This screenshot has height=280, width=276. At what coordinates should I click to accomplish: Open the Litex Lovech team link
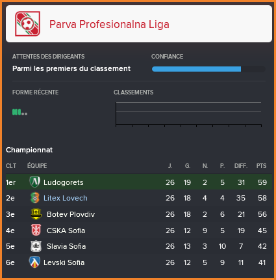tap(66, 198)
